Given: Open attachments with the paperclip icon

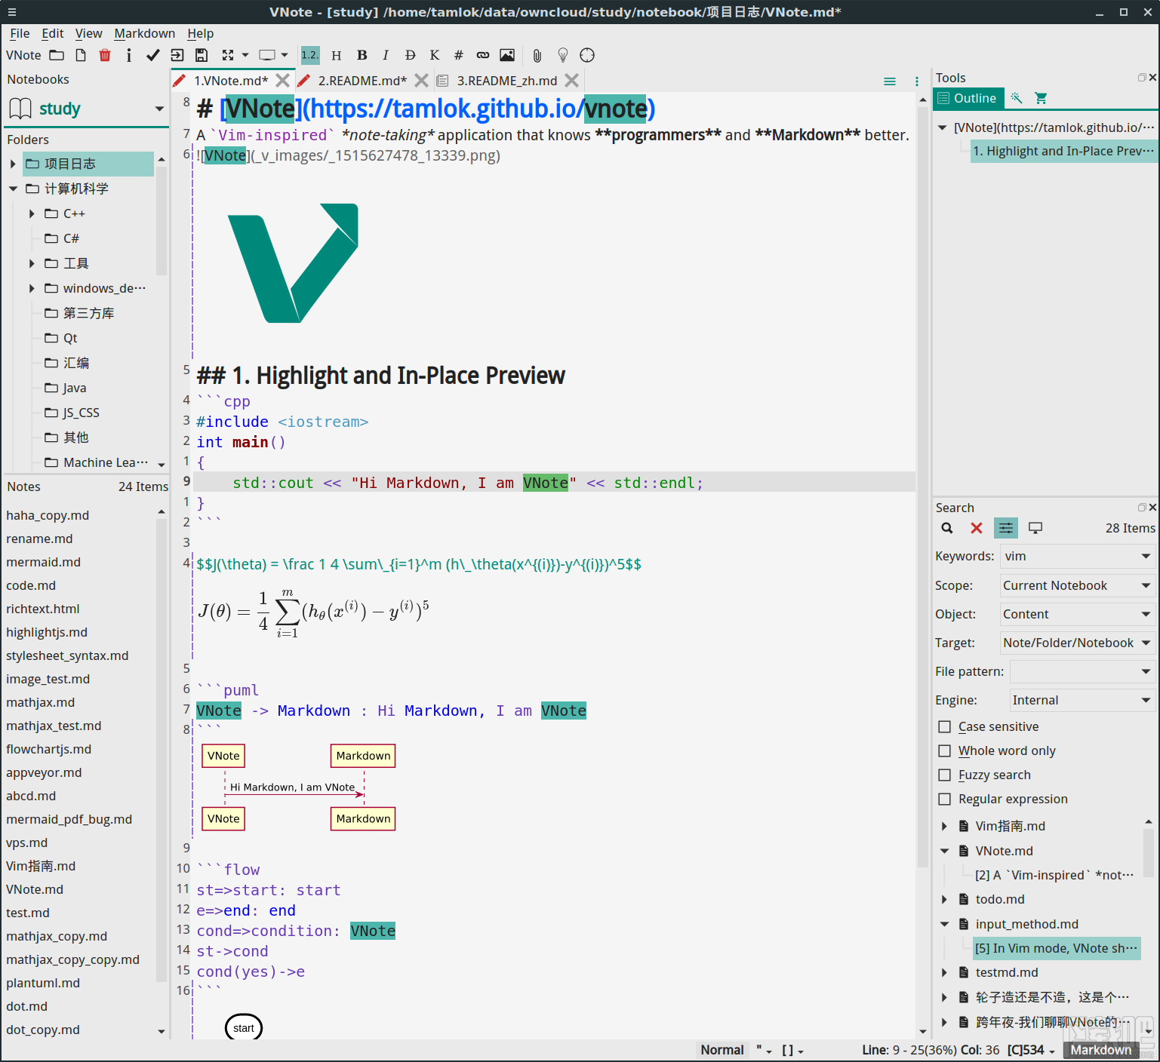Looking at the screenshot, I should click(x=537, y=55).
